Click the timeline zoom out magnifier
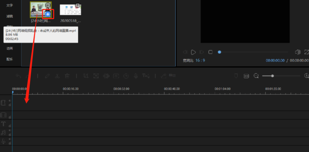 [x=256, y=76]
